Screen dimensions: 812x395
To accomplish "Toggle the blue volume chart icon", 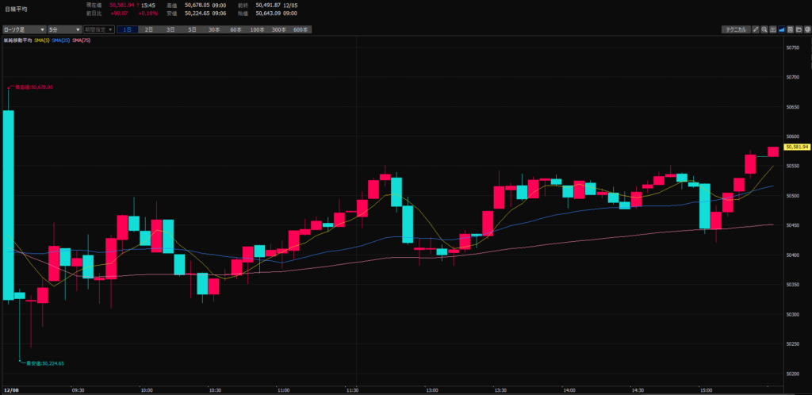I will click(782, 29).
